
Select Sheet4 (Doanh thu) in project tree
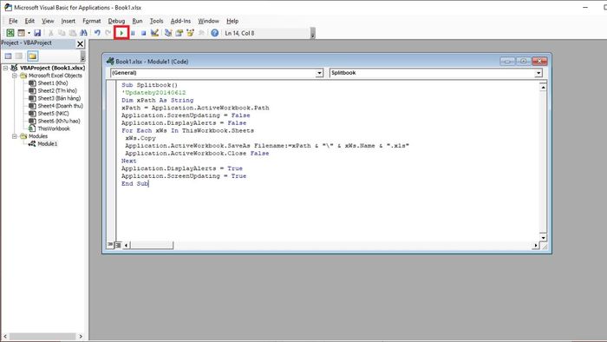61,106
